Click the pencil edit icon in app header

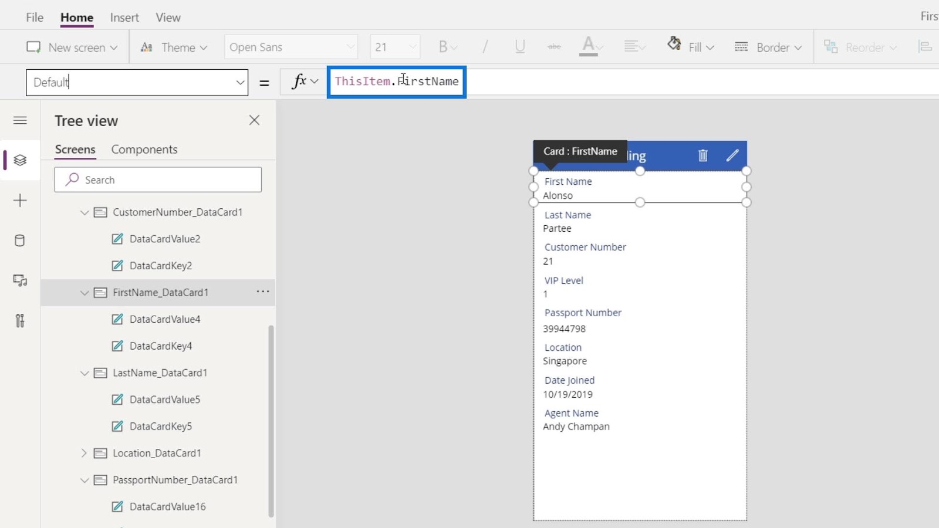click(732, 155)
